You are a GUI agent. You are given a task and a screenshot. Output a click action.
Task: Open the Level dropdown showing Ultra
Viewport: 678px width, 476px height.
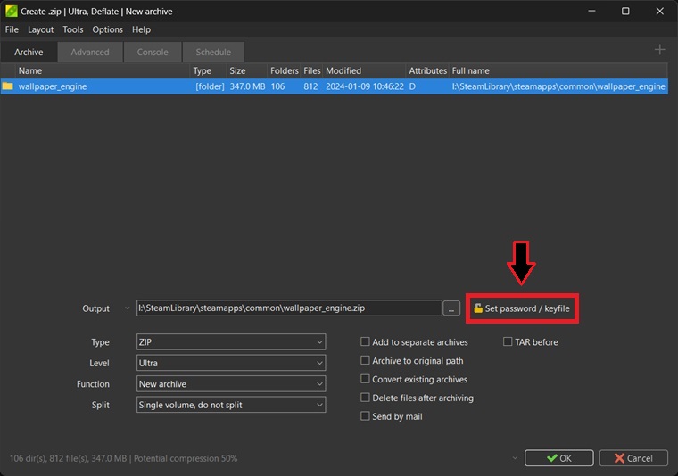231,363
